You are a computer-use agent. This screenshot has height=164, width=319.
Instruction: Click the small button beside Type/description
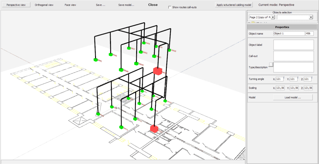click(x=271, y=64)
